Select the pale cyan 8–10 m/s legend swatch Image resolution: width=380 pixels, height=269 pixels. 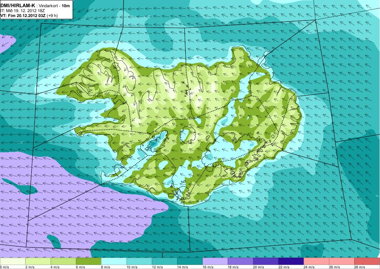[x=114, y=261]
